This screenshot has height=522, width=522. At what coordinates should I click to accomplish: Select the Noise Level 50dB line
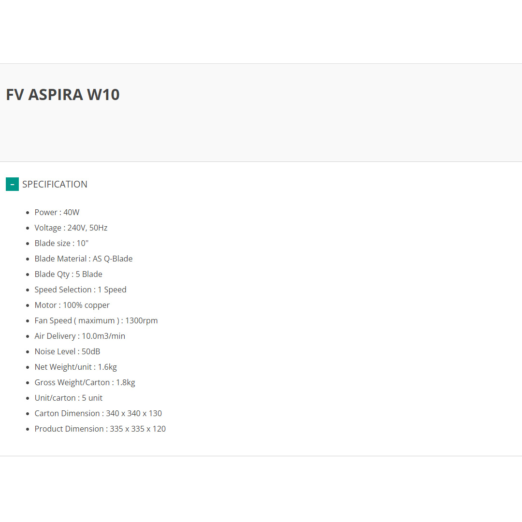click(x=67, y=351)
